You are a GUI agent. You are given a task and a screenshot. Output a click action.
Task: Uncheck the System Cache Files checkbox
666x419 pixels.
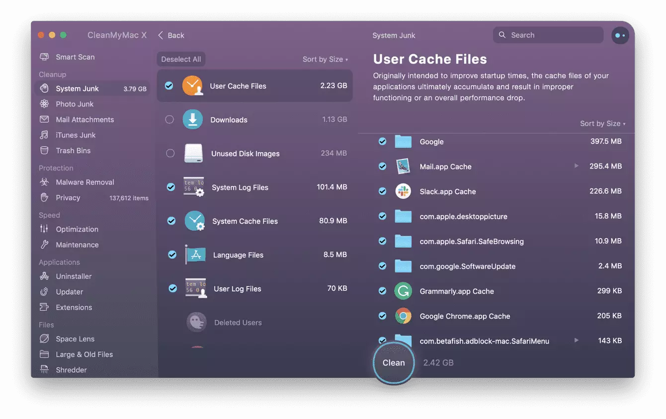[171, 221]
